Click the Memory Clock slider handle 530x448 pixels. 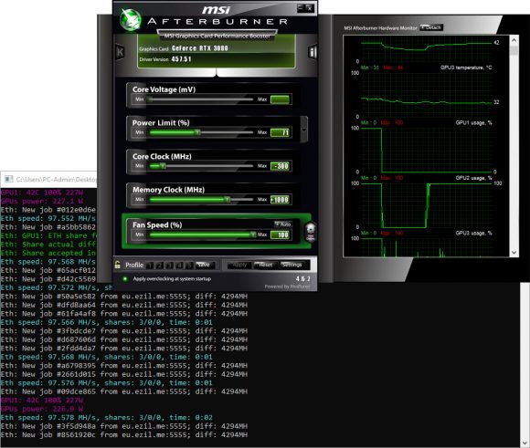tap(228, 200)
